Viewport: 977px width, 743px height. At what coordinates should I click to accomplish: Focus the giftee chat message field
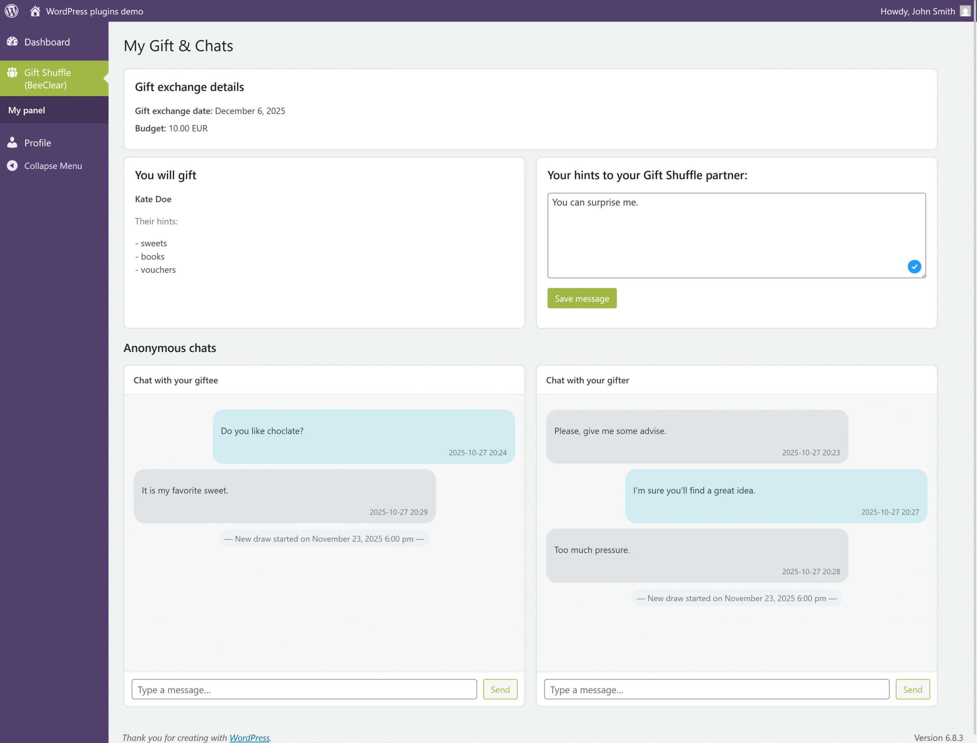(x=304, y=689)
